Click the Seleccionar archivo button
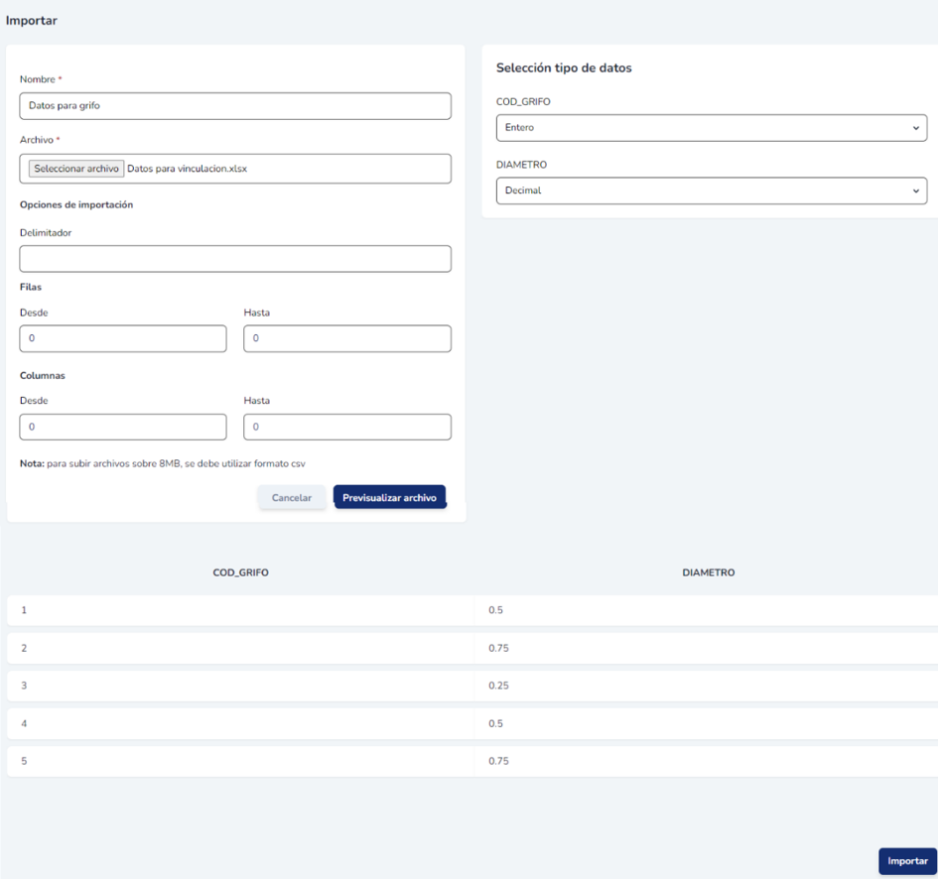Screen dimensions: 941x879 pyautogui.click(x=76, y=169)
